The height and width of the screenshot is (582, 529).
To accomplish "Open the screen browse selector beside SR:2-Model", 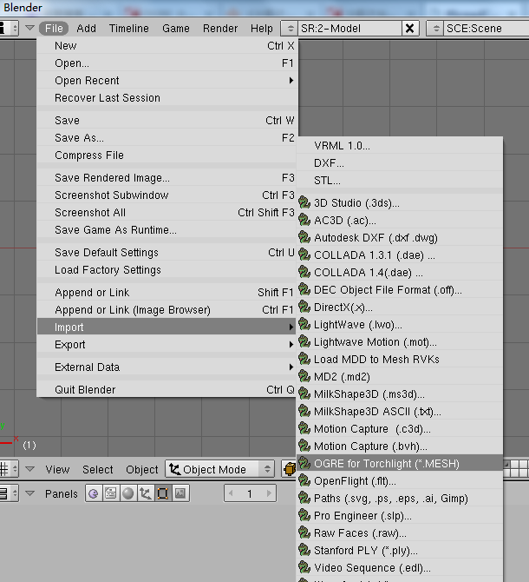I will [290, 28].
